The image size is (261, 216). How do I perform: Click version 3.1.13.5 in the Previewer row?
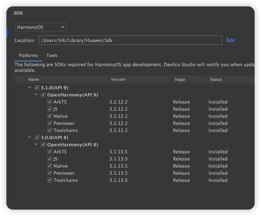click(x=118, y=173)
